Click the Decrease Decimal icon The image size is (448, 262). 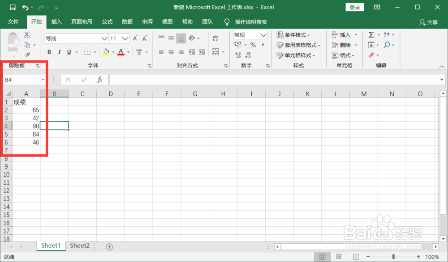(248, 55)
